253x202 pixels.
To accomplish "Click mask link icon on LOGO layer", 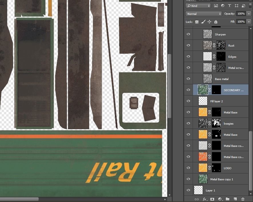I will click(x=210, y=168).
